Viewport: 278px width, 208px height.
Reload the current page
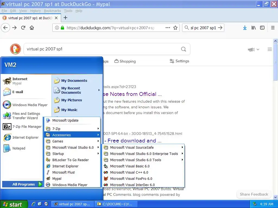tap(23, 28)
